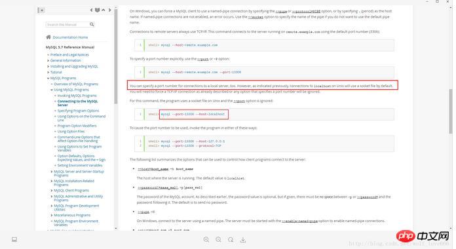Screen dimensions: 456x249
Task: Expand the Tutorial section arrow
Action: tap(48, 72)
